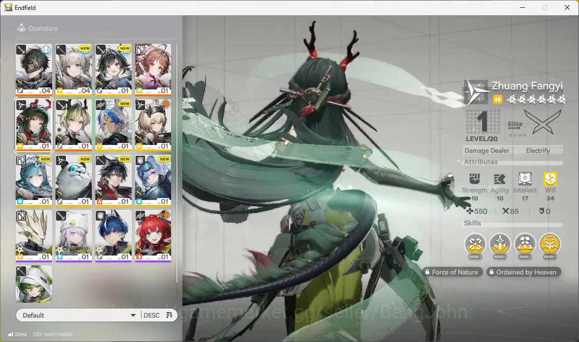The width and height of the screenshot is (579, 342).
Task: Click the Endfield app icon in the title bar
Action: (x=8, y=7)
